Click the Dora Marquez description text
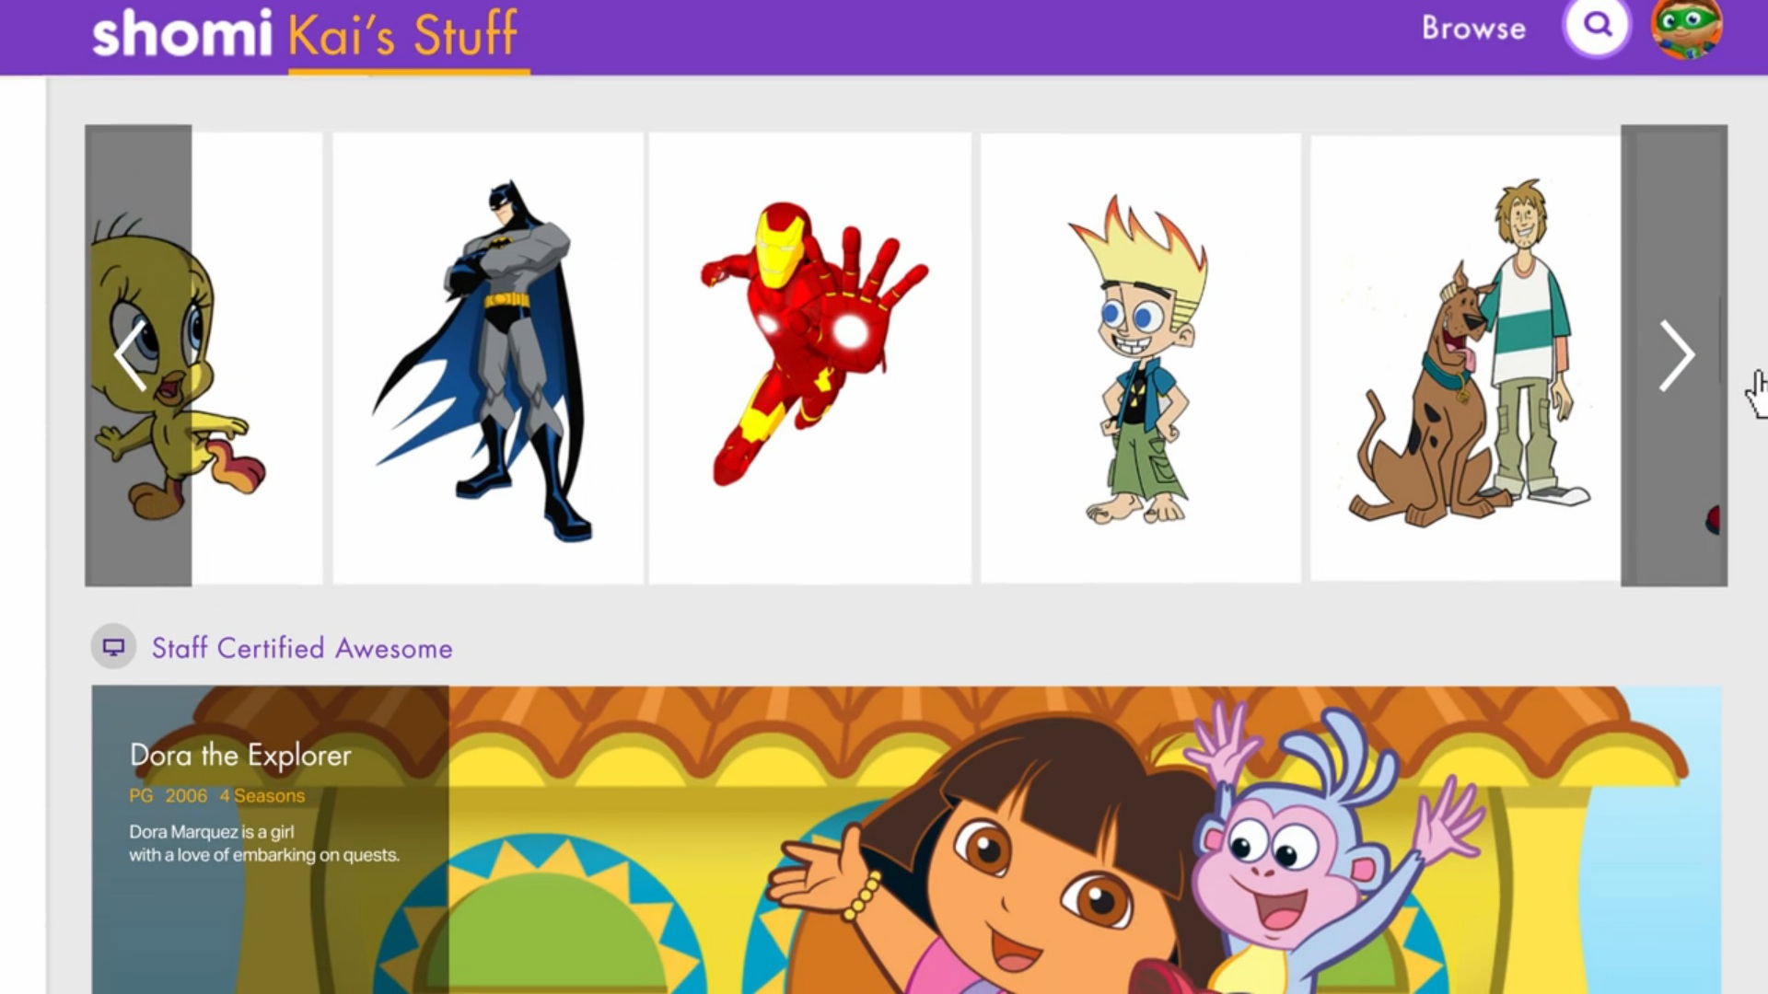 click(264, 843)
